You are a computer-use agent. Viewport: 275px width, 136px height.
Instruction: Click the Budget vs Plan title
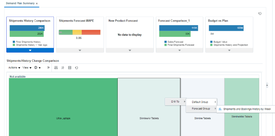pos(218,21)
